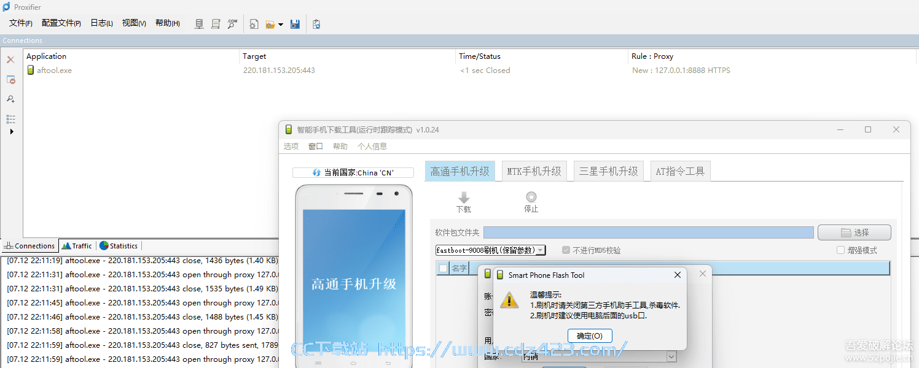Minimize the 智能手机下载工具 window
The height and width of the screenshot is (368, 919).
[840, 129]
